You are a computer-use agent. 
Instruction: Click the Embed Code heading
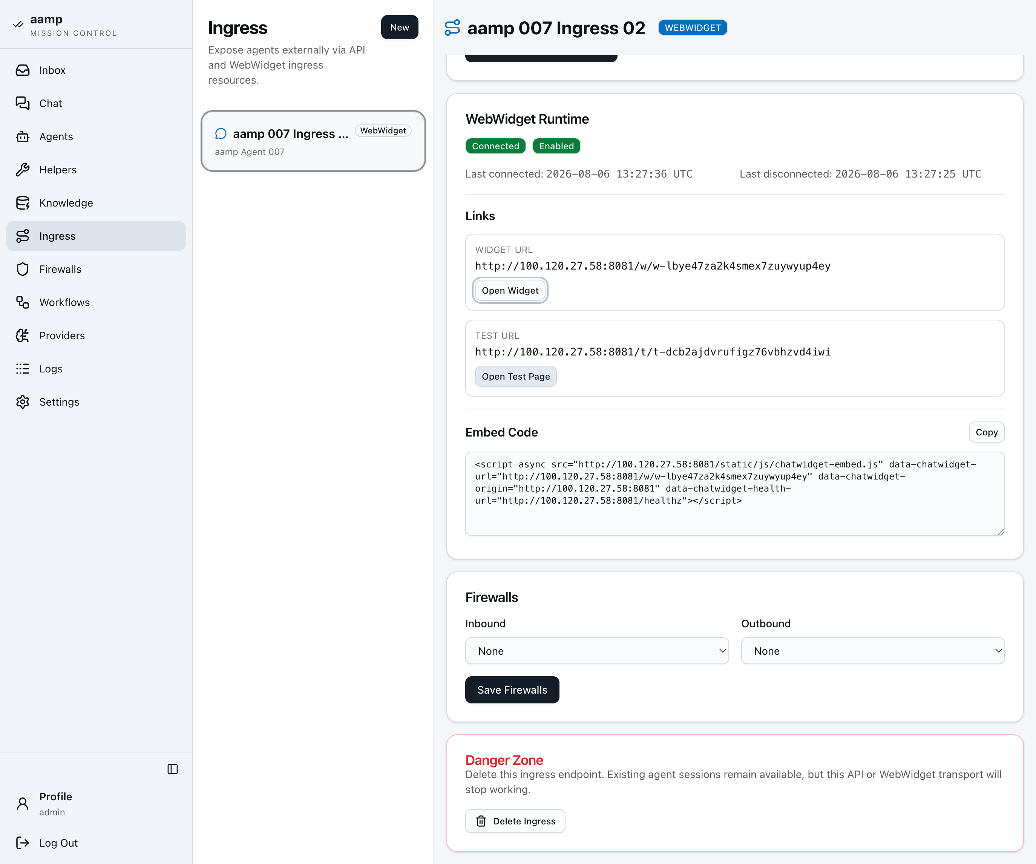(x=502, y=432)
